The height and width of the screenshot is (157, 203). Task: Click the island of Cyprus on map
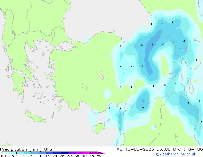[100, 127]
